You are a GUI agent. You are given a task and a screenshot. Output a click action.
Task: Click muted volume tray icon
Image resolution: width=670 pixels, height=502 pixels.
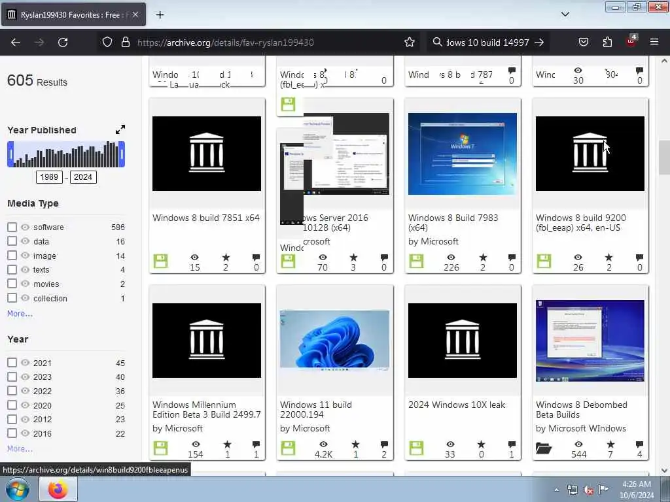pos(588,490)
